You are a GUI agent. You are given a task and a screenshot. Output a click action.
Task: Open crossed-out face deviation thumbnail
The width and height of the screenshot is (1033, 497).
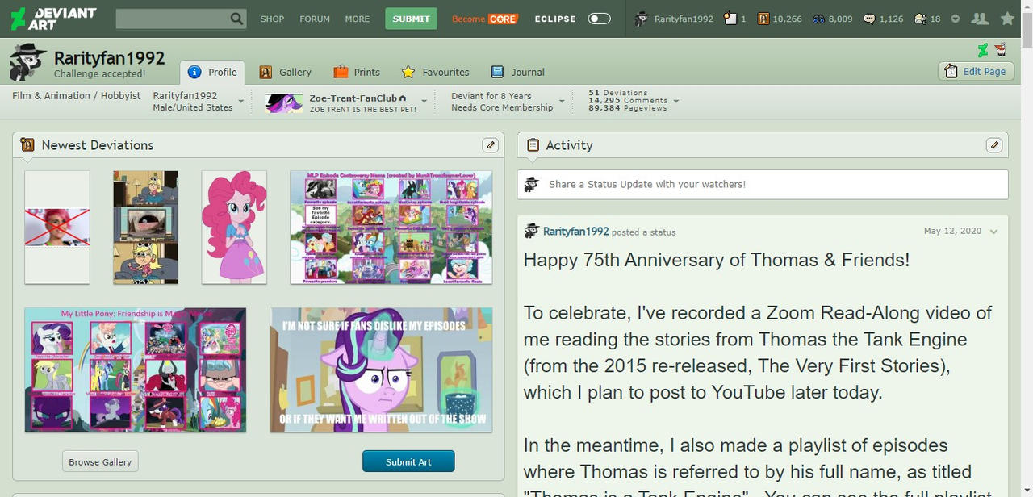(x=57, y=228)
